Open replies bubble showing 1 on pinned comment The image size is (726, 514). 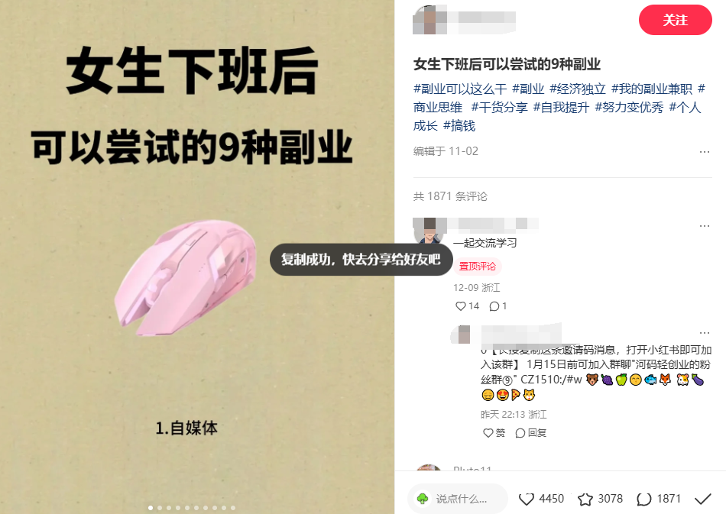(494, 305)
